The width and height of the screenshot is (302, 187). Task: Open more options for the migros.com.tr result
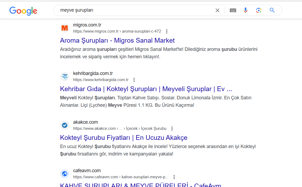click(x=167, y=31)
